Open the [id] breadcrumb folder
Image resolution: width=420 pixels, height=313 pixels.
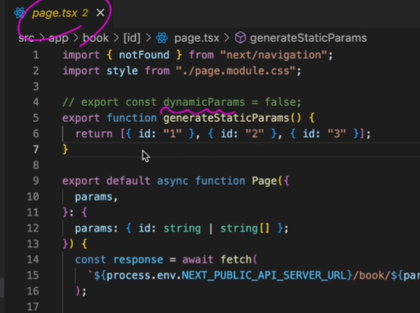click(x=132, y=38)
